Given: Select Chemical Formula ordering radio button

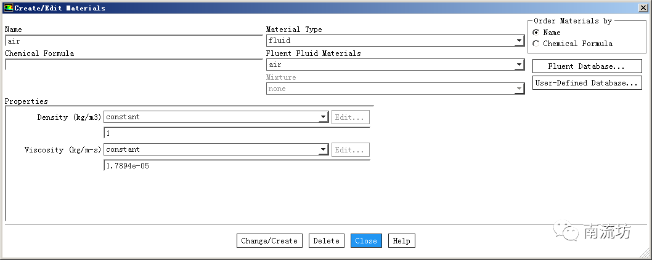Looking at the screenshot, I should pyautogui.click(x=536, y=44).
